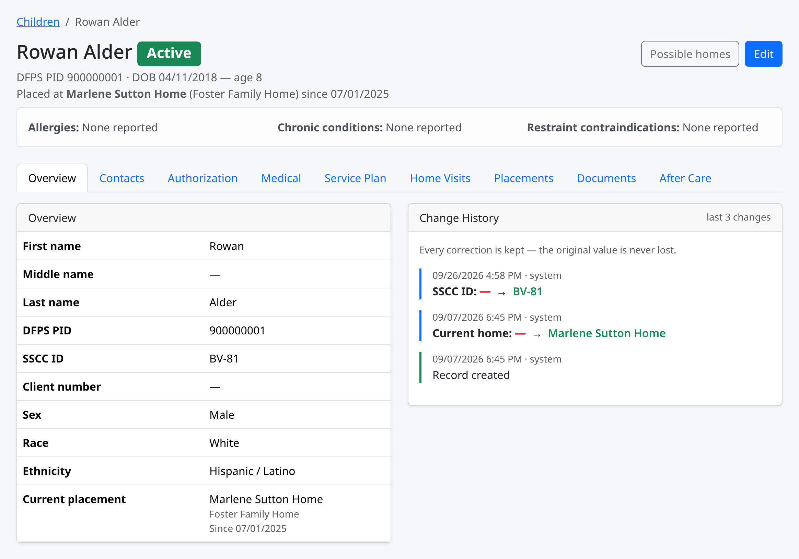Click the Client number row label
Viewport: 799px width, 559px height.
point(62,387)
